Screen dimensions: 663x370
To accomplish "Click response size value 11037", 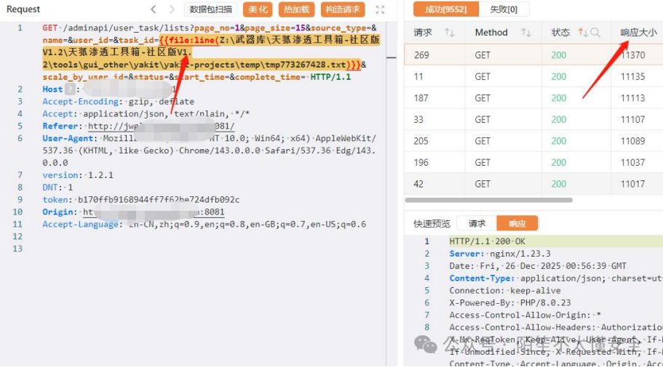I will [x=632, y=163].
